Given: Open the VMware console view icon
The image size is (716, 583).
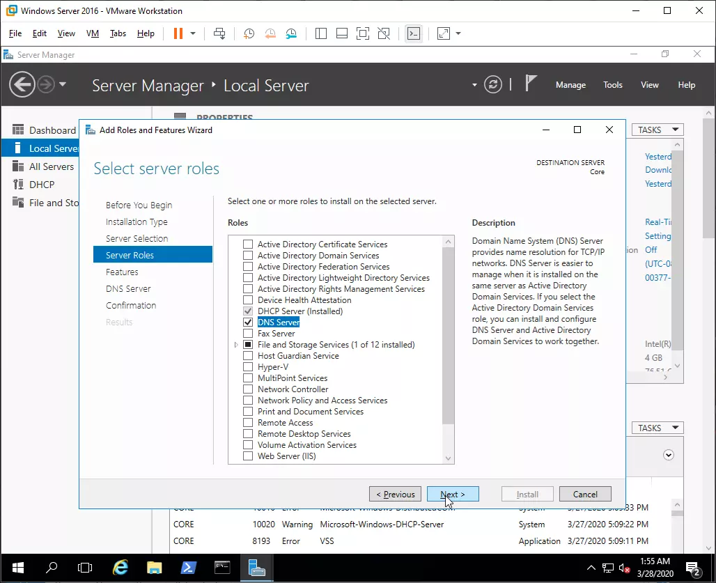Looking at the screenshot, I should click(x=414, y=33).
